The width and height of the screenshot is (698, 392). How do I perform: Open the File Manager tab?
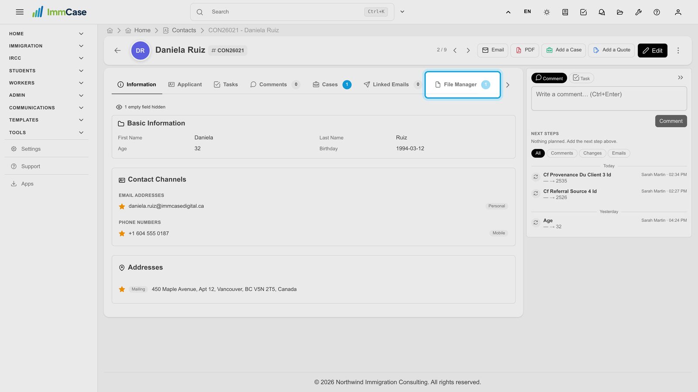click(462, 85)
